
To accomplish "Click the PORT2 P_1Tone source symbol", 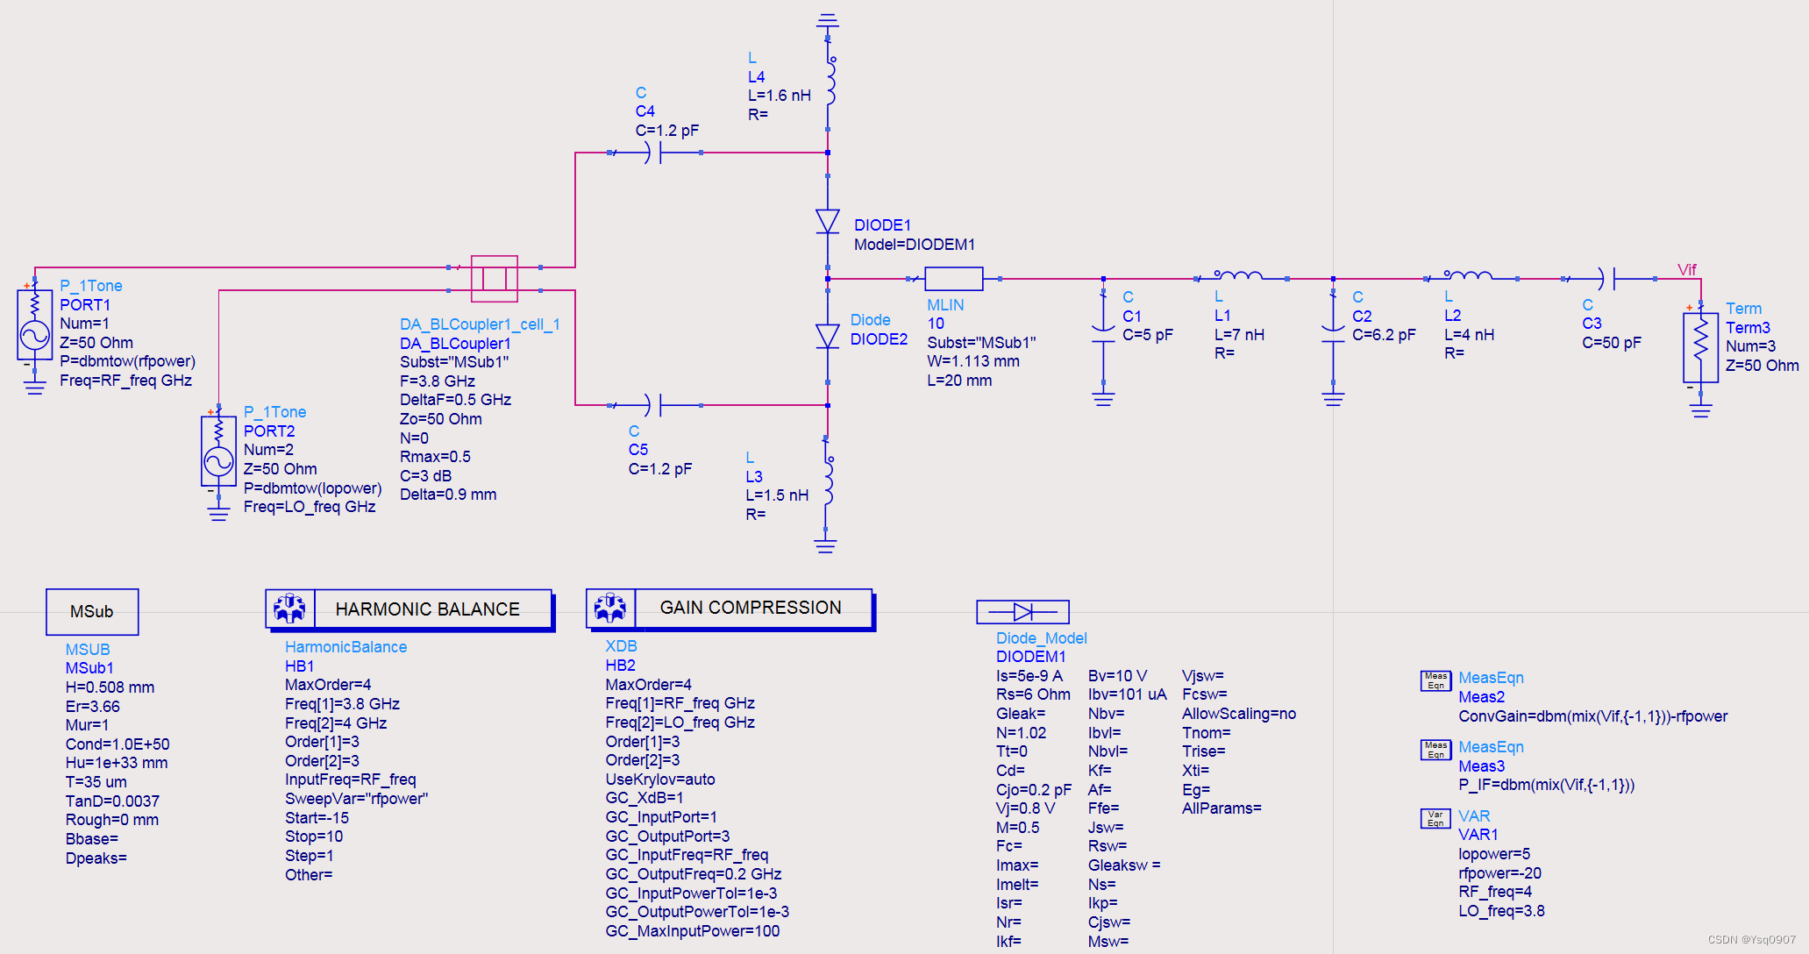I will click(218, 451).
